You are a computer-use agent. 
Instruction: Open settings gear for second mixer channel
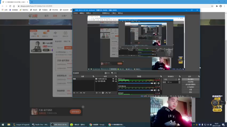[159, 90]
